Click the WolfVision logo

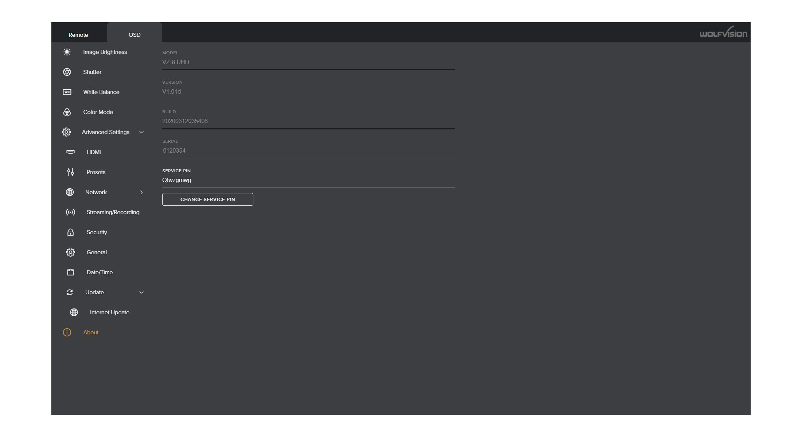click(x=723, y=32)
